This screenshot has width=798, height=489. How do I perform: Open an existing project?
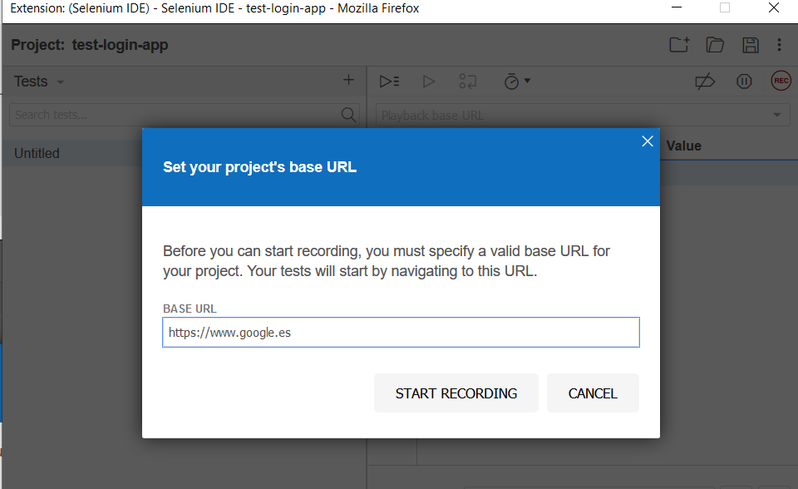click(715, 45)
